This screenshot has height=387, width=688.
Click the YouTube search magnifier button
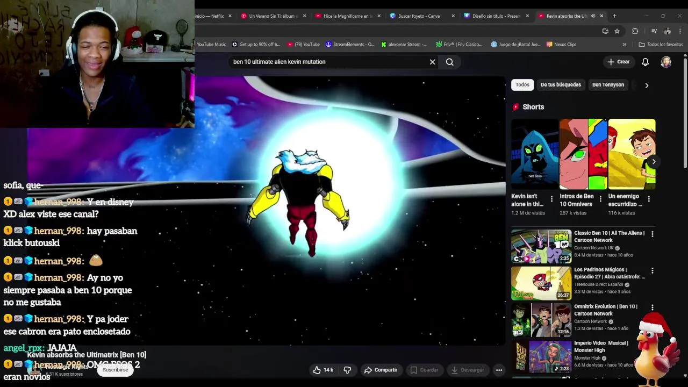click(450, 62)
